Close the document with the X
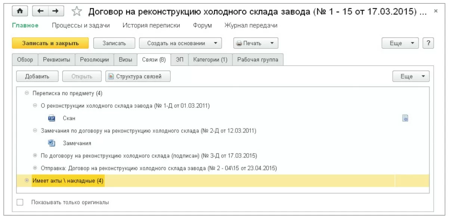451x216 pixels. click(x=435, y=11)
